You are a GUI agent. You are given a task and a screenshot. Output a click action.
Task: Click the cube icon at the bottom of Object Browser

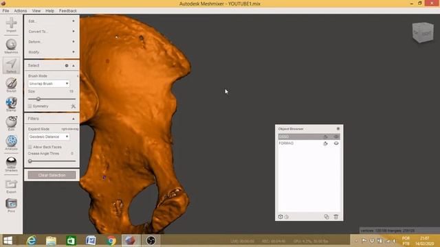pyautogui.click(x=280, y=217)
